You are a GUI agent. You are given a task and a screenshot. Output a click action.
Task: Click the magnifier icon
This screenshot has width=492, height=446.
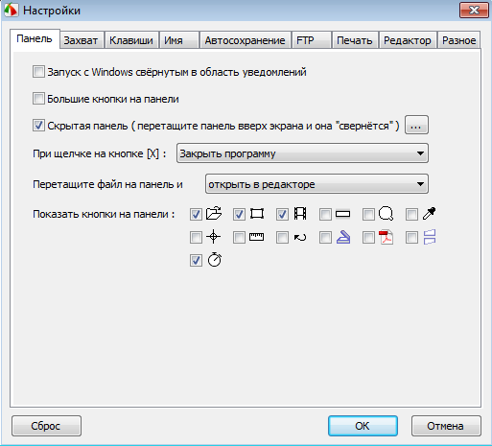(386, 214)
